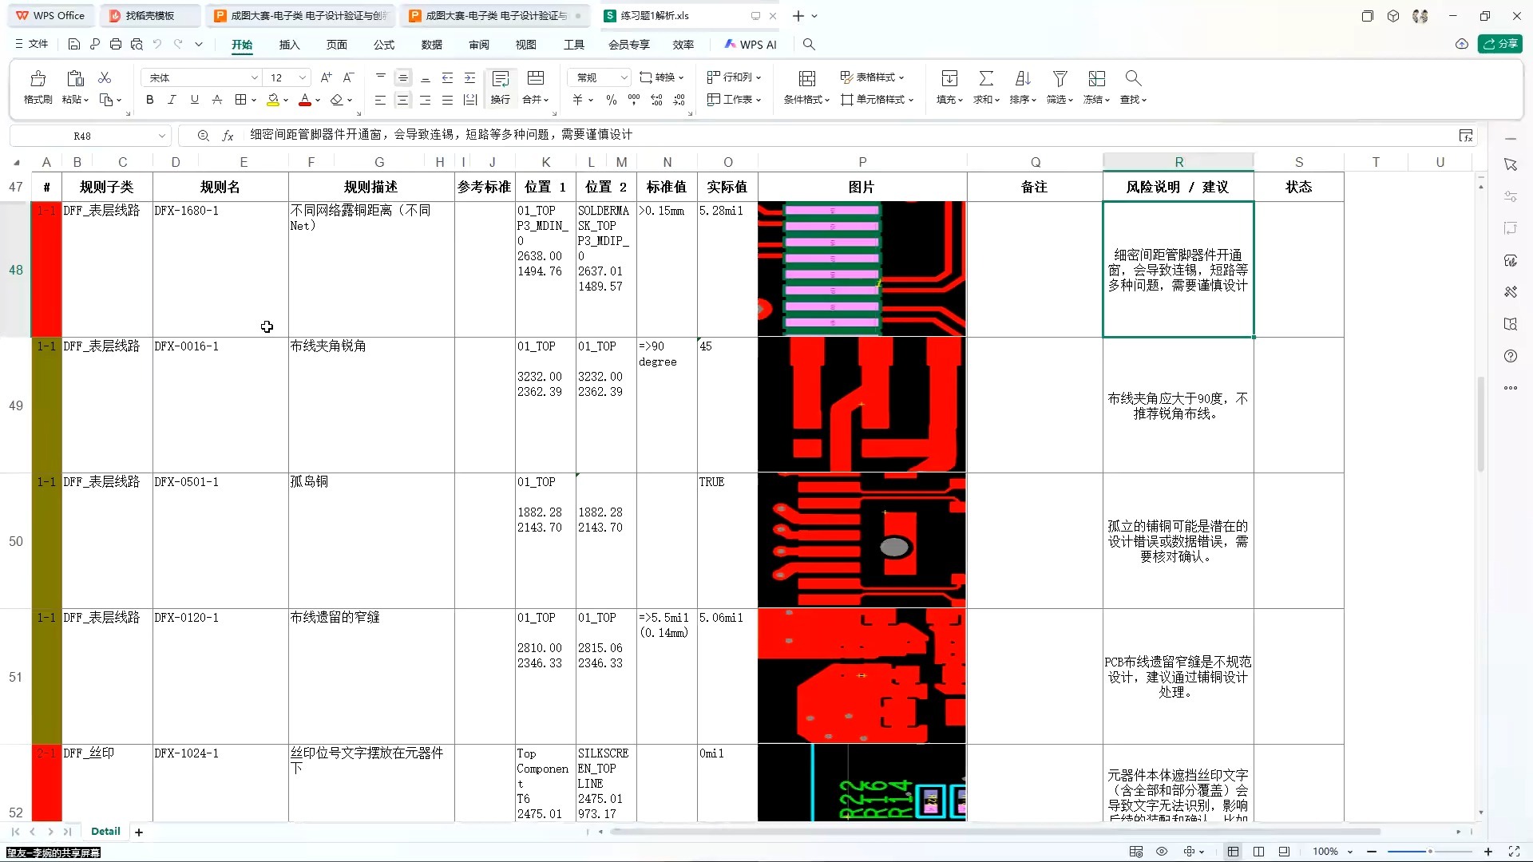The image size is (1533, 862).
Task: Switch to the 数据 ribbon tab
Action: 432,45
